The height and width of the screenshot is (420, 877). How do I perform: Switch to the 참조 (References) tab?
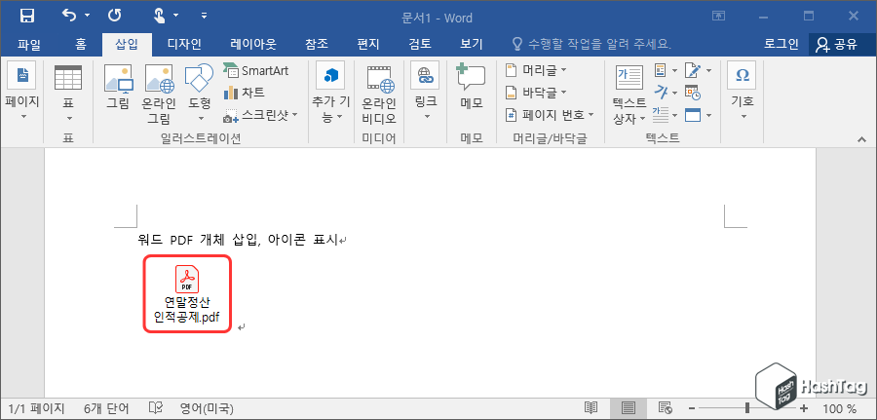coord(317,44)
